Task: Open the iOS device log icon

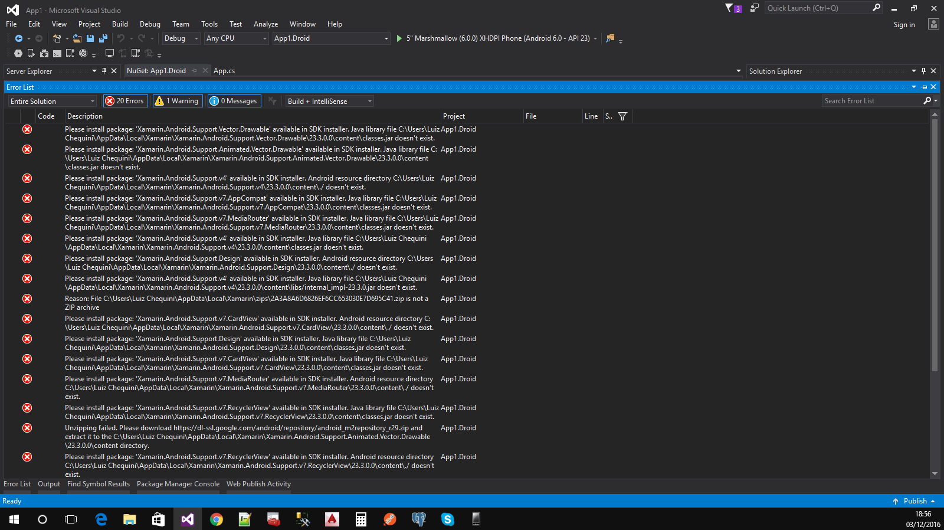Action: (136, 53)
